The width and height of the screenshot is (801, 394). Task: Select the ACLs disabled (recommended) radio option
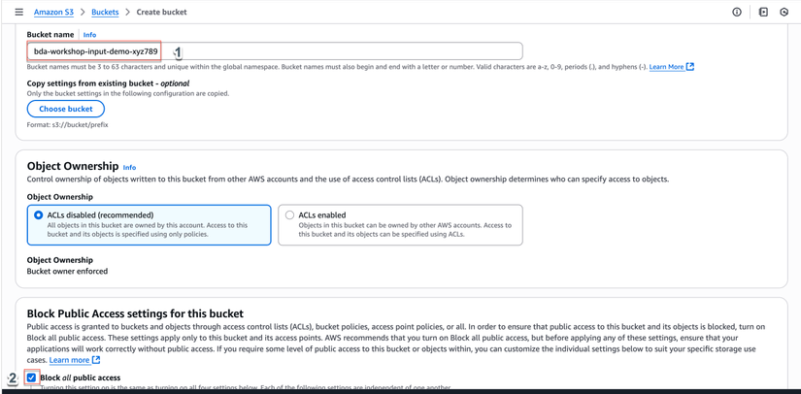pos(39,214)
